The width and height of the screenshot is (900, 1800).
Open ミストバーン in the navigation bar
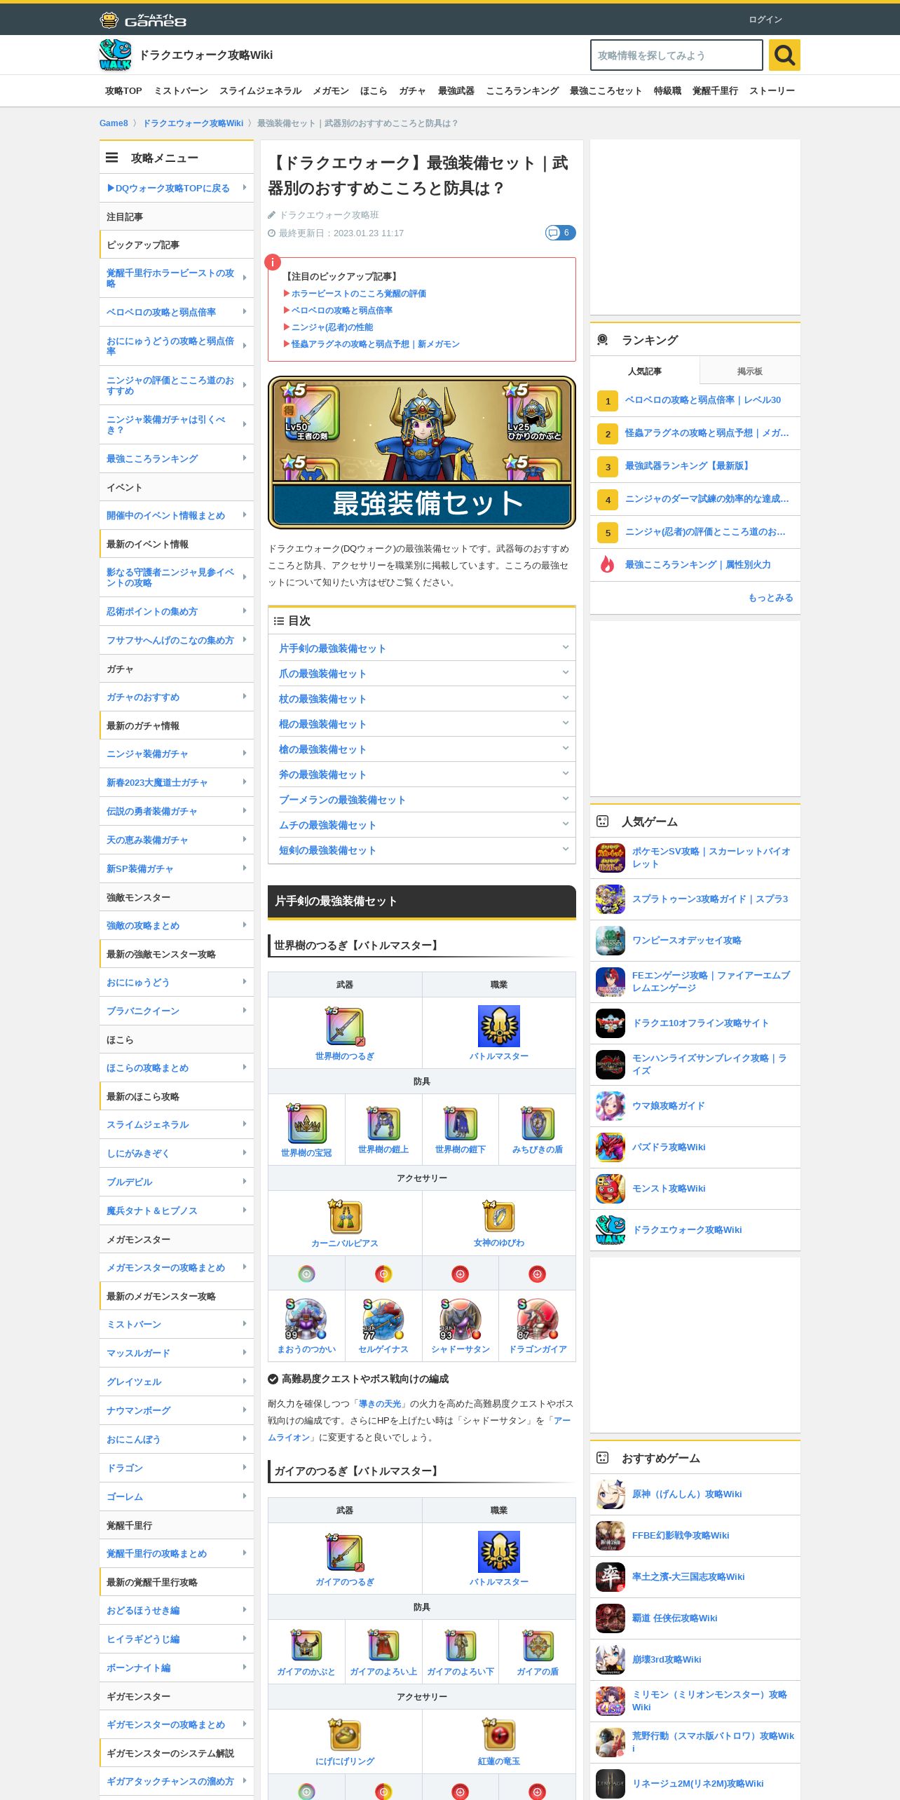pos(181,91)
